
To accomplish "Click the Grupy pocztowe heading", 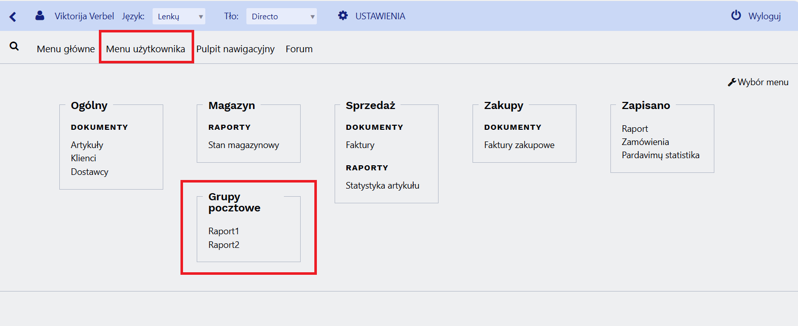I will click(234, 202).
